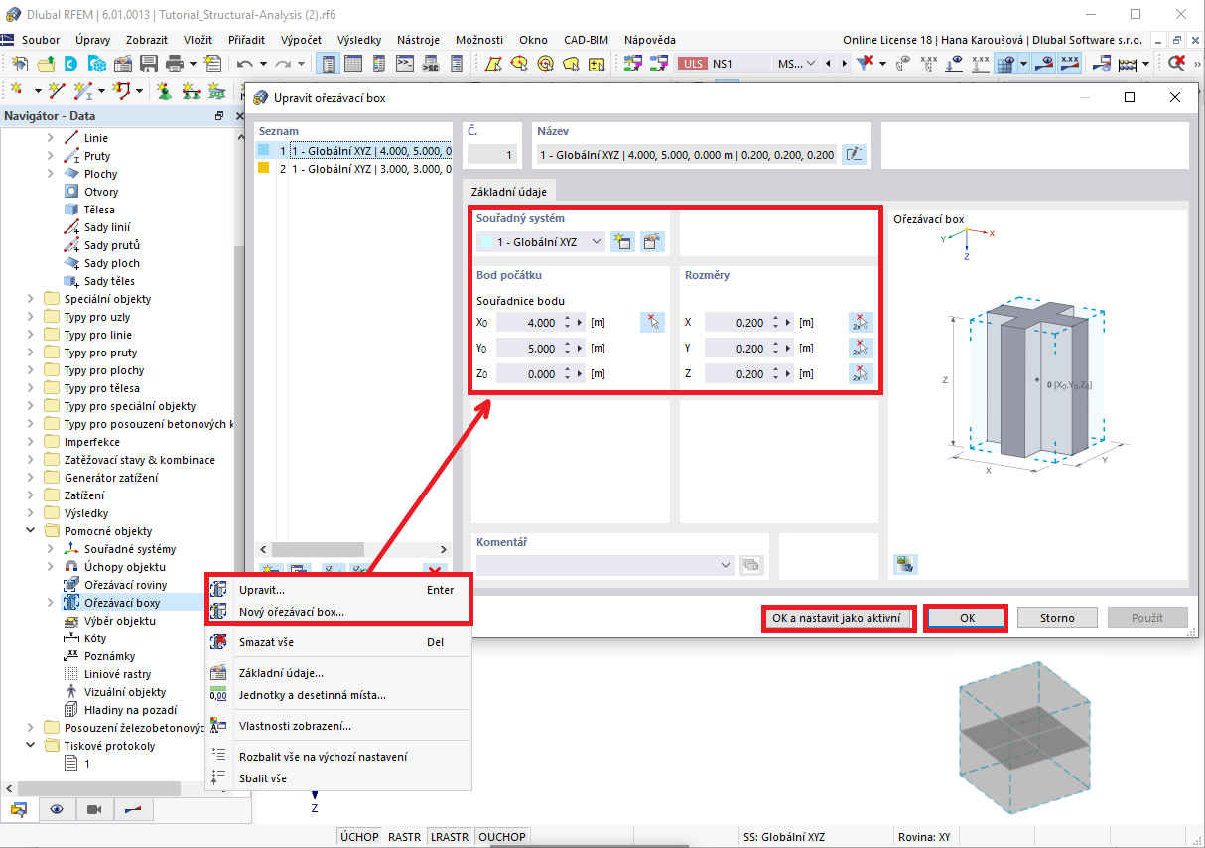Click the Z dimension input field
Screen dimensions: 1205x848
click(x=736, y=373)
